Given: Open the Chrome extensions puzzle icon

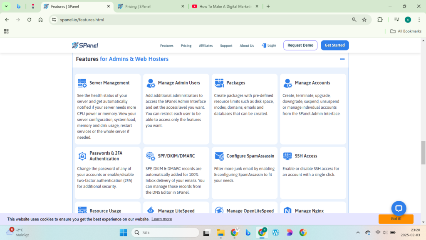Looking at the screenshot, I should [380, 20].
